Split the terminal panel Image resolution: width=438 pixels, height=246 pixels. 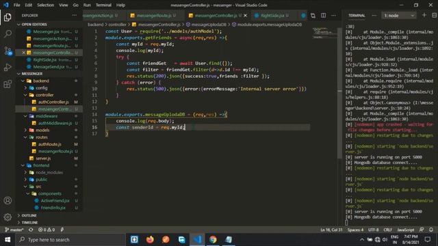435,15
